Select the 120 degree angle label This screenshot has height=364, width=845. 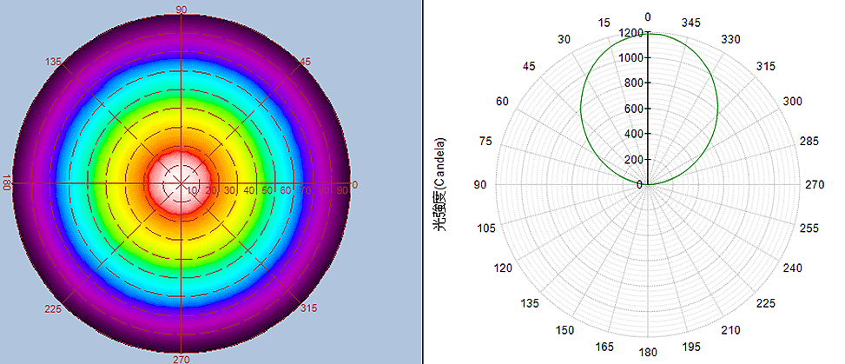(504, 268)
